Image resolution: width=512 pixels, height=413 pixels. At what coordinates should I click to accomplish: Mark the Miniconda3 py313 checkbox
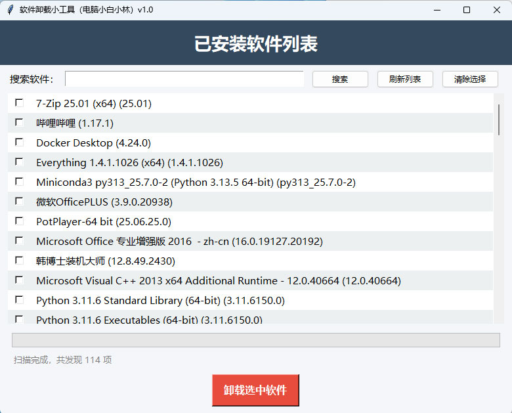click(x=20, y=182)
